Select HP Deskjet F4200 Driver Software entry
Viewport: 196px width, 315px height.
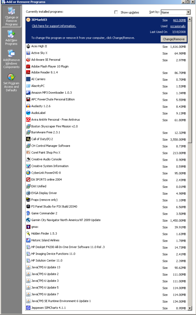107,247
